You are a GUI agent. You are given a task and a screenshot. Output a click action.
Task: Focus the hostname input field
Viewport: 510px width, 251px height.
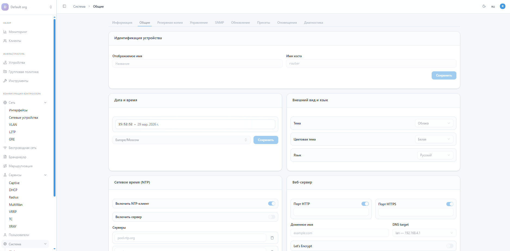point(371,63)
